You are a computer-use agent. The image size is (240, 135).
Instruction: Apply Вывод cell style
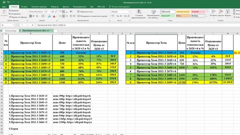coord(198,16)
